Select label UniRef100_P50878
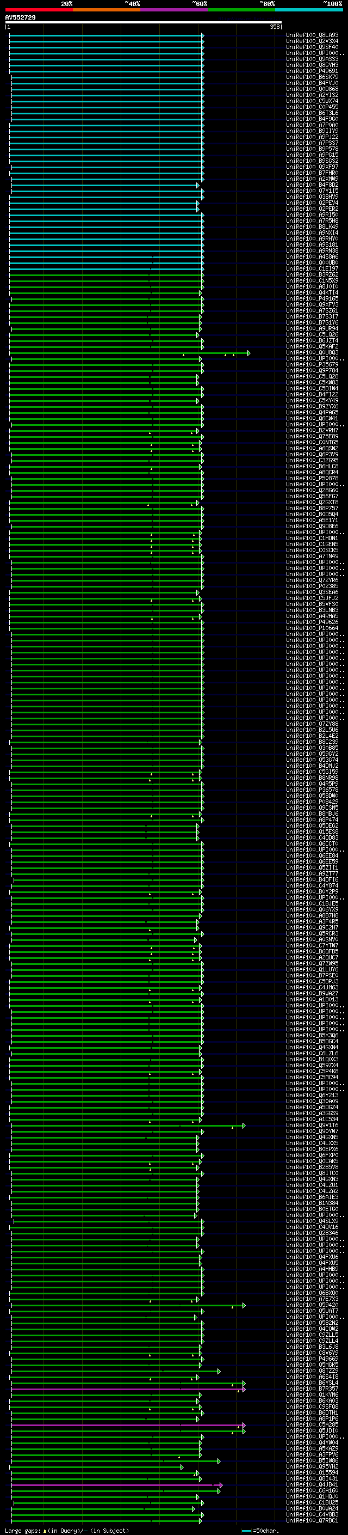This screenshot has height=1535, width=348. [x=312, y=479]
